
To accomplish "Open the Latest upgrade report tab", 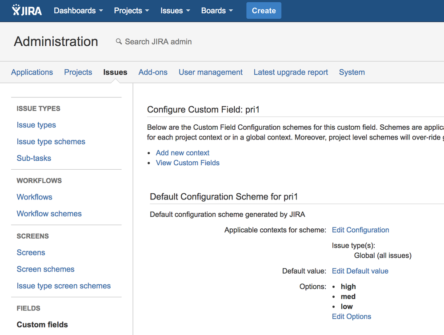I will 291,72.
